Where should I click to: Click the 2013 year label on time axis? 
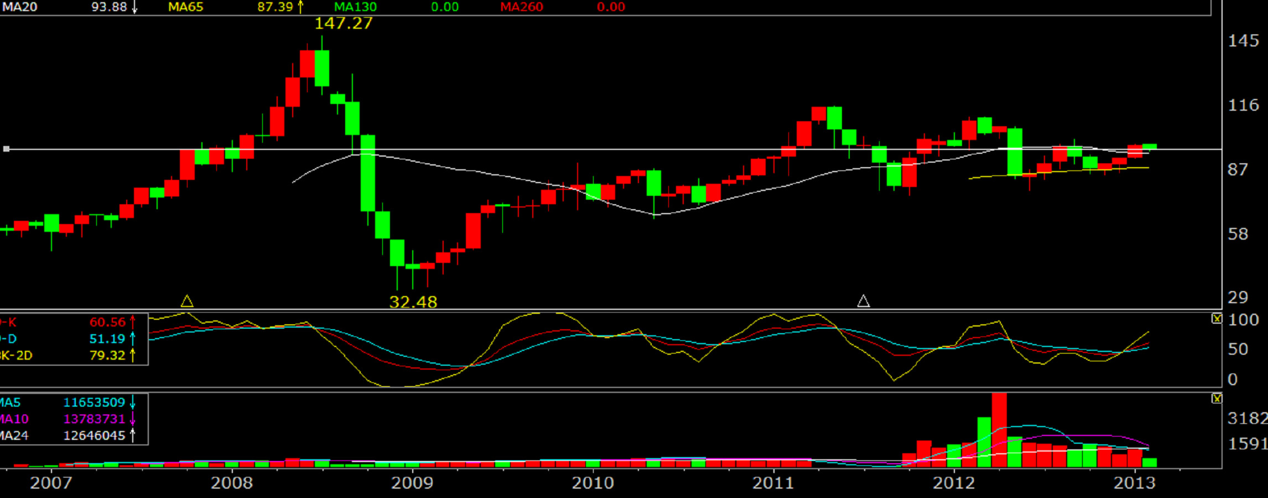(x=1135, y=483)
